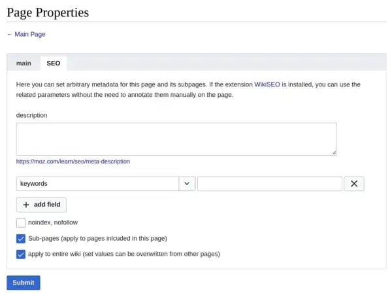Click the keywords value input field
The width and height of the screenshot is (392, 295).
point(269,184)
